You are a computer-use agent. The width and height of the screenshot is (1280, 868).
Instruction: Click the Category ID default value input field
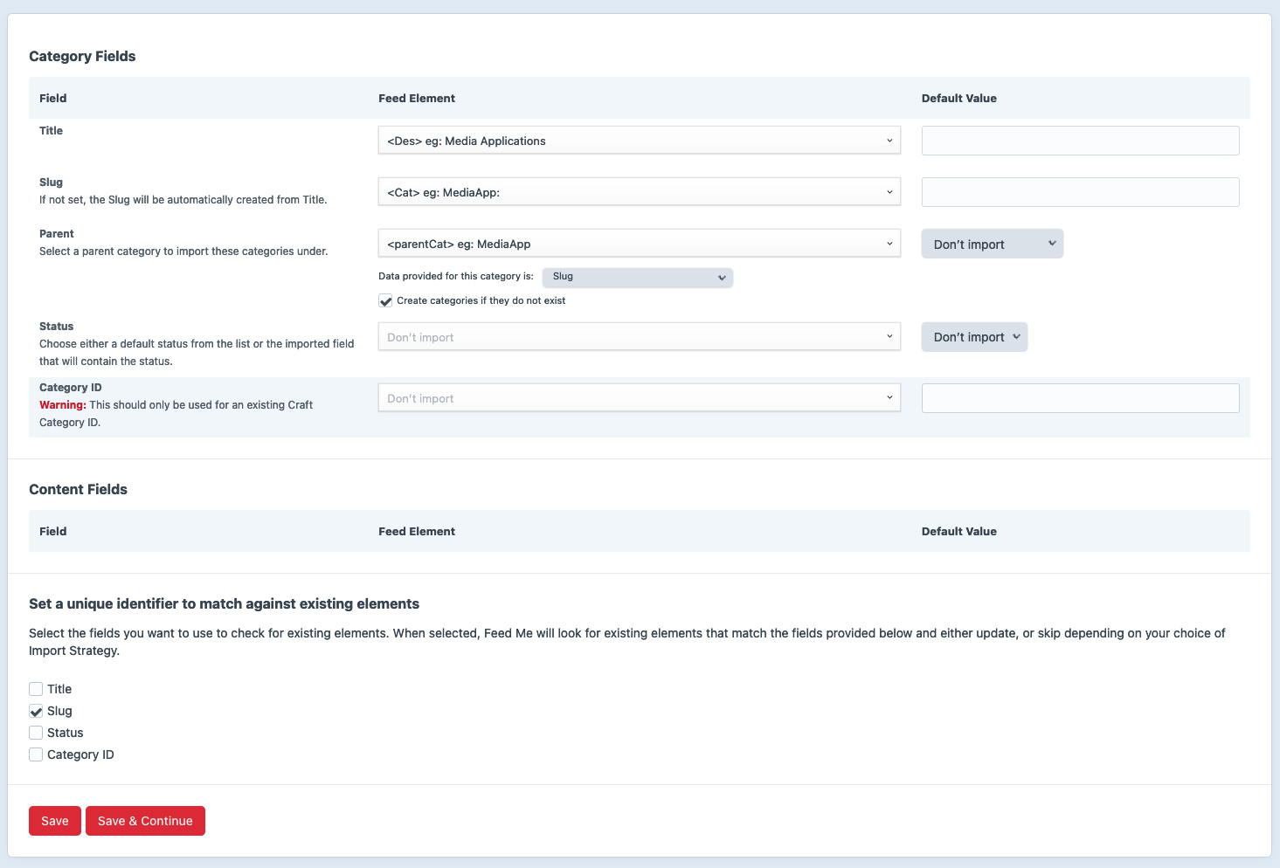click(1080, 397)
